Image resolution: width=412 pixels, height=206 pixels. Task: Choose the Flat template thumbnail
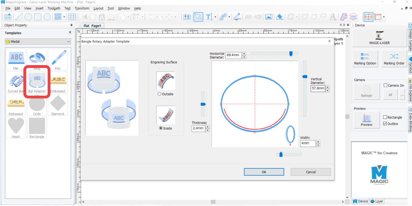tap(16, 59)
